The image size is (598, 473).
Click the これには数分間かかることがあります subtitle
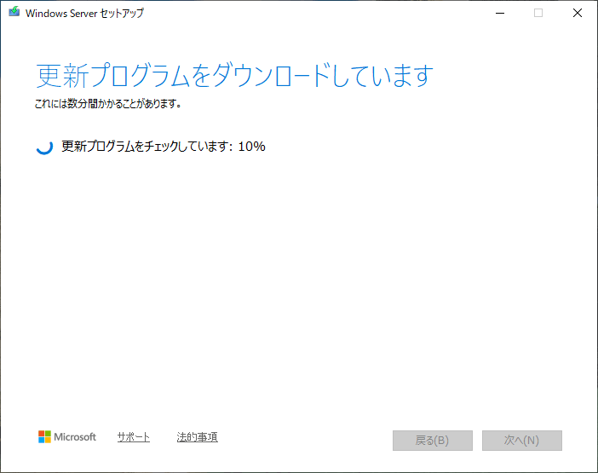(108, 105)
